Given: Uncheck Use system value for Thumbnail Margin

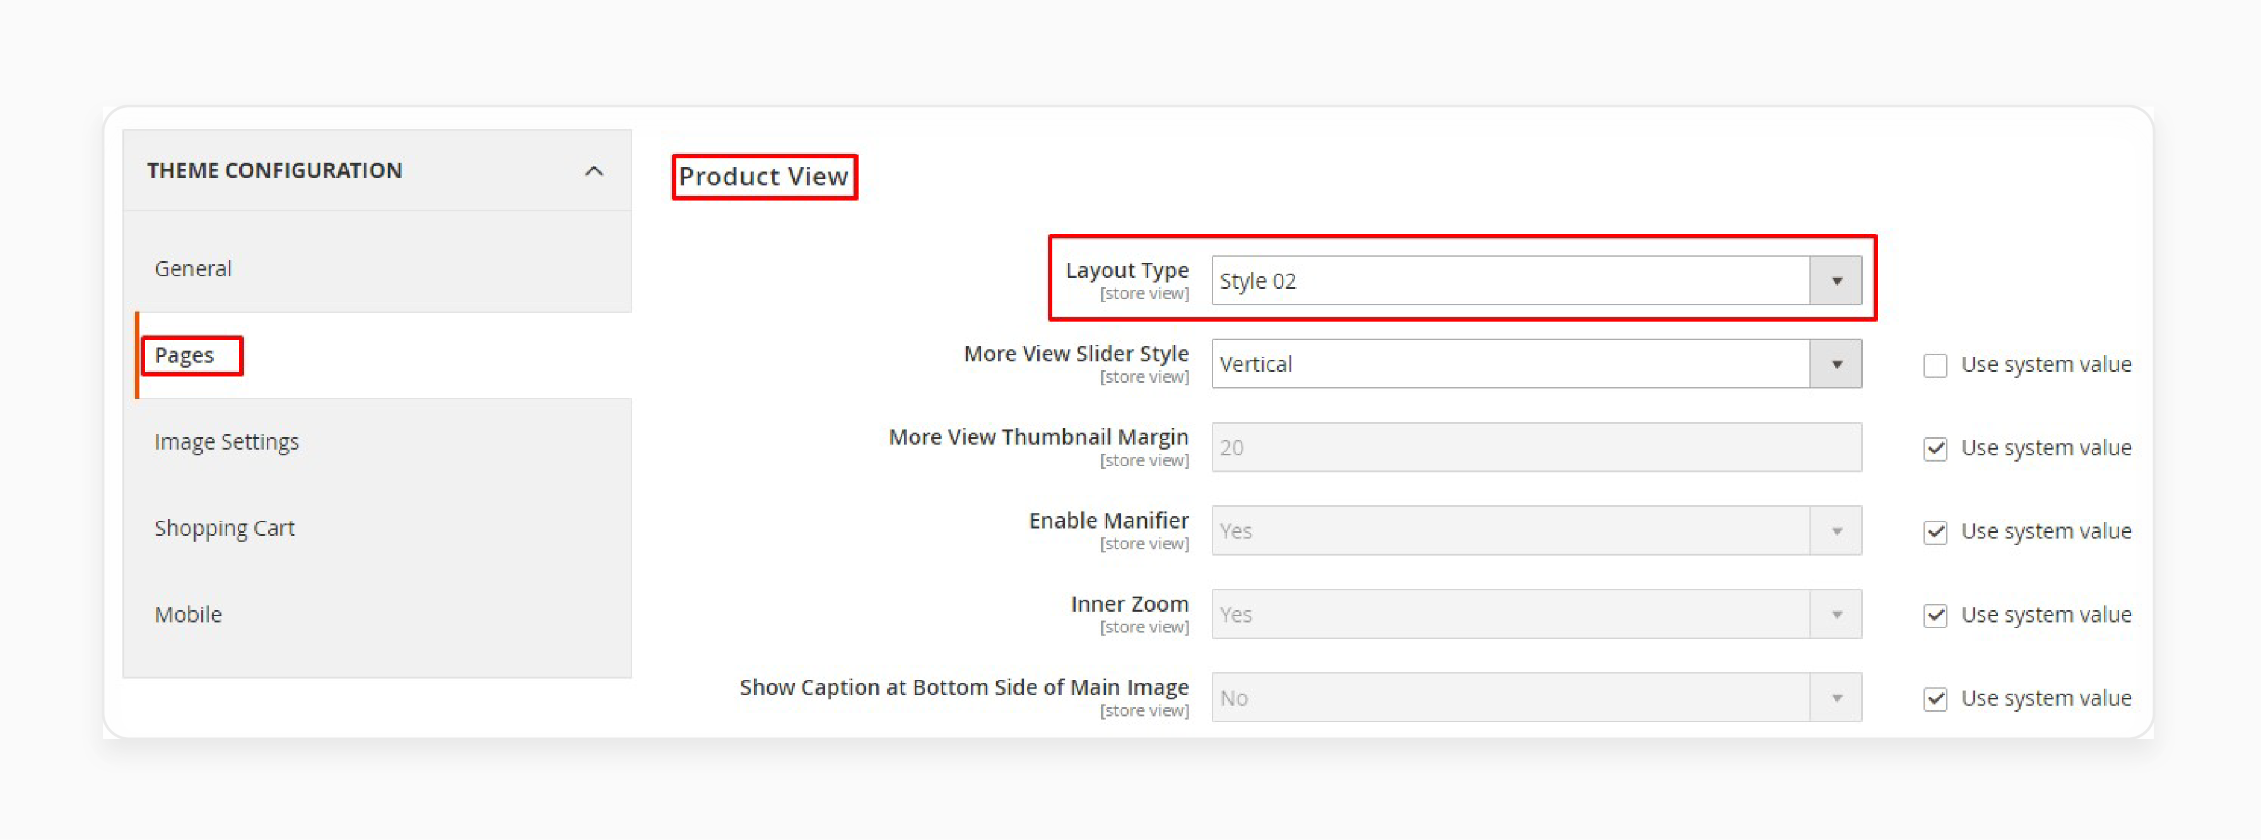Looking at the screenshot, I should click(x=1935, y=448).
